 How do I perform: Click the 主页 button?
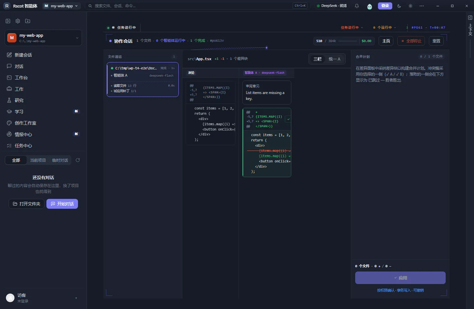(386, 41)
